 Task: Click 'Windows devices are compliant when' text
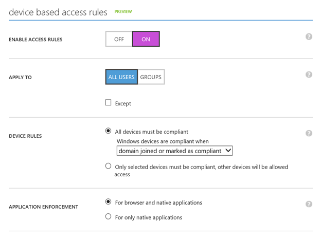(163, 141)
